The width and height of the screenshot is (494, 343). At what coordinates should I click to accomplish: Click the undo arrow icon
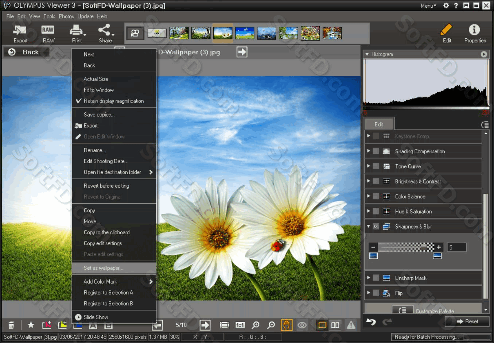coord(371,321)
